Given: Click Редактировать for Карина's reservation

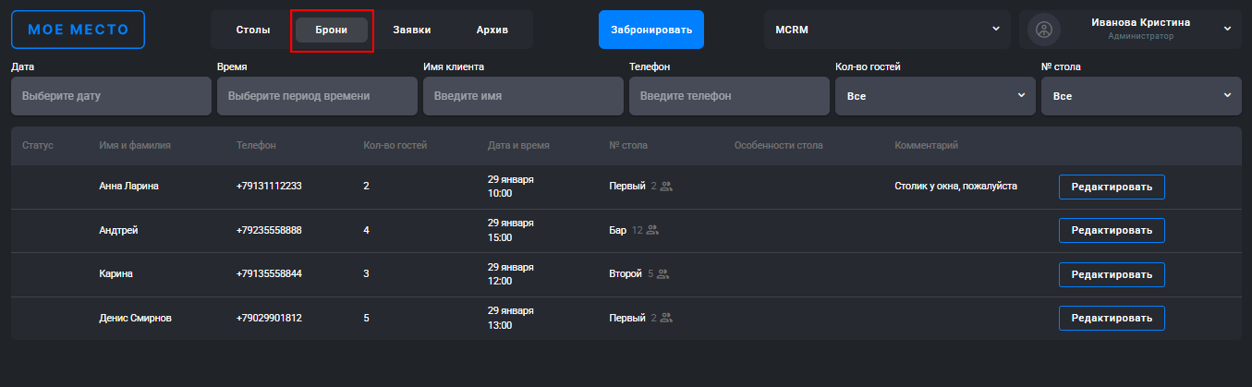Looking at the screenshot, I should (1112, 274).
